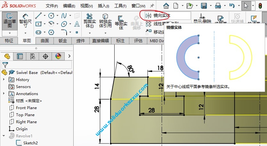Viewport: 267px width, 146px height.
Task: Collapse the Revolve1 feature node
Action: (x=4, y=136)
